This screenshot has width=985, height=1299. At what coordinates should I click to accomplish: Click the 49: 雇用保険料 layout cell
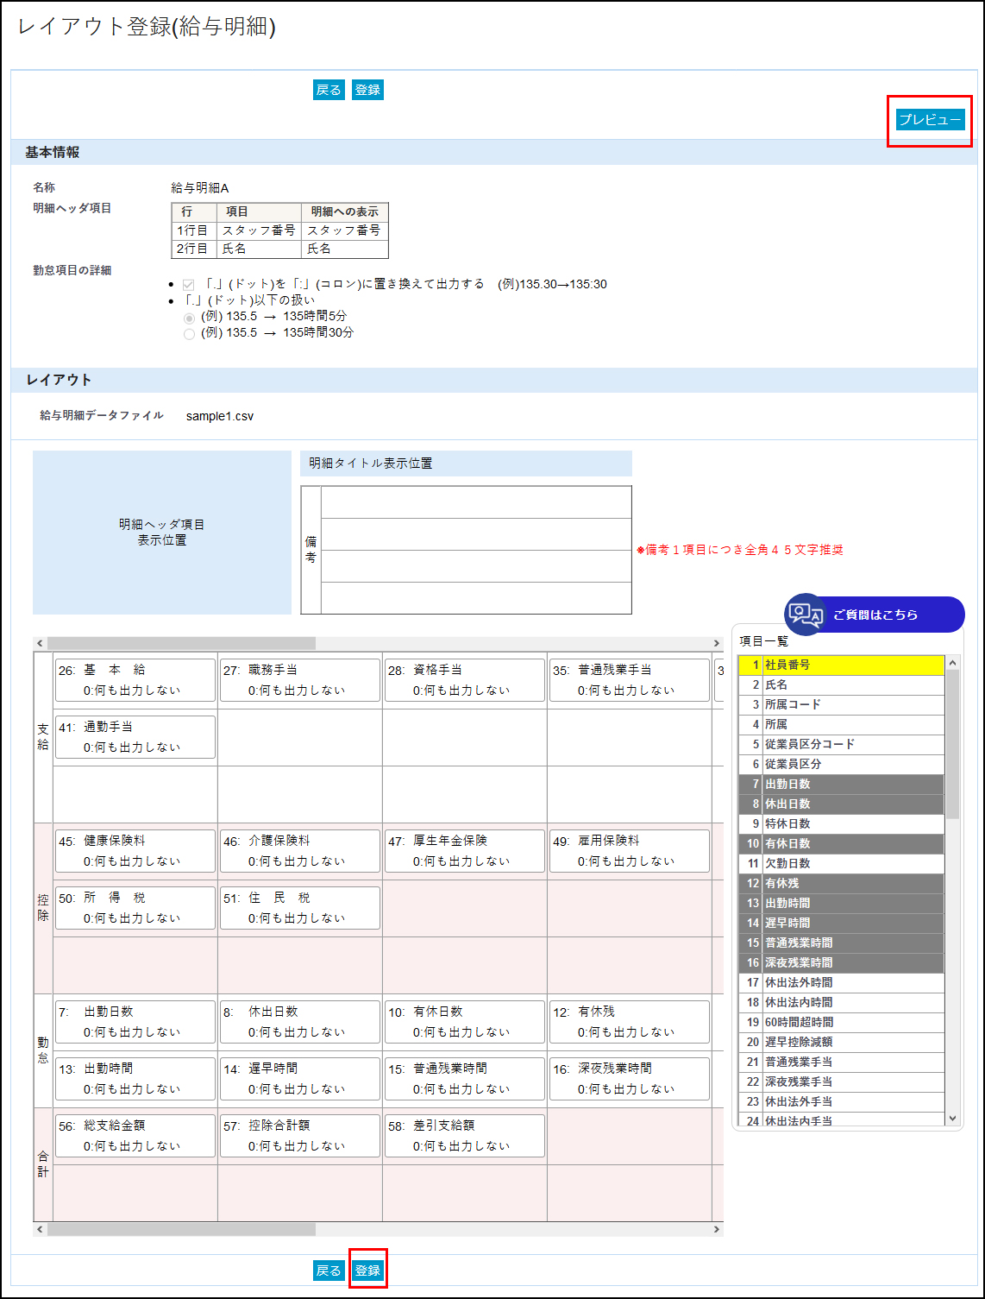[630, 851]
